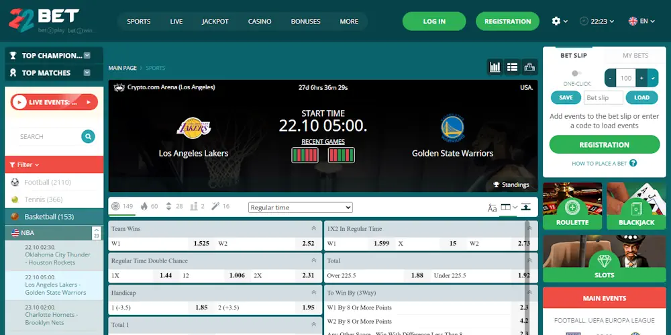This screenshot has height=335, width=671.
Task: Click the Bet slip code input field
Action: (x=602, y=97)
